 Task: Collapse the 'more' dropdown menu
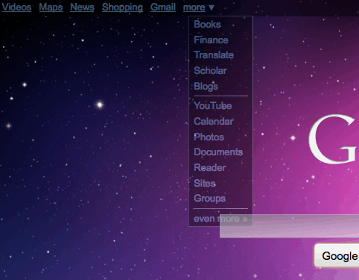(x=198, y=7)
